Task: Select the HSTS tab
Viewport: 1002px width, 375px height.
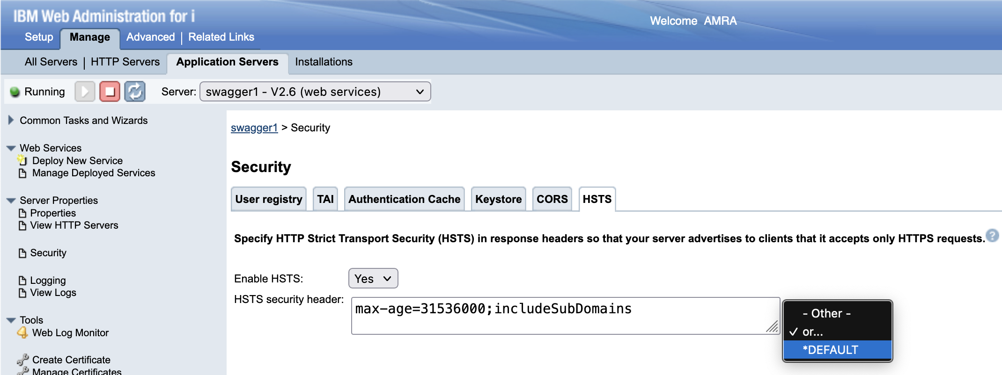Action: coord(597,199)
